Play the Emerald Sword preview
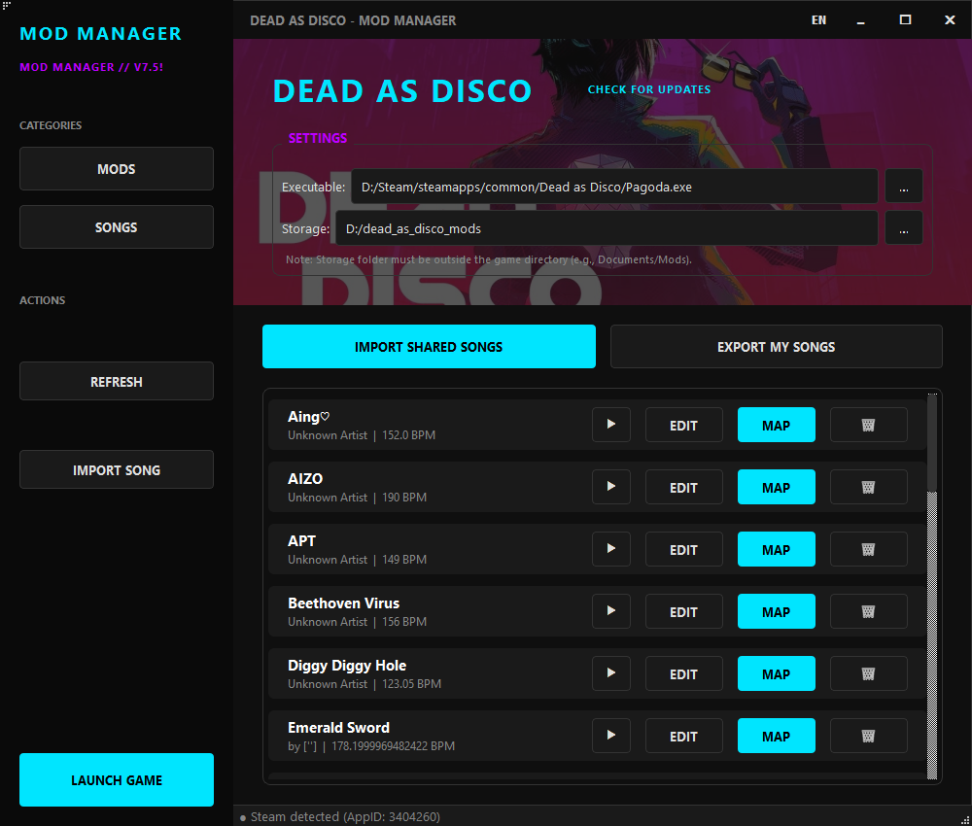972x826 pixels. 610,736
